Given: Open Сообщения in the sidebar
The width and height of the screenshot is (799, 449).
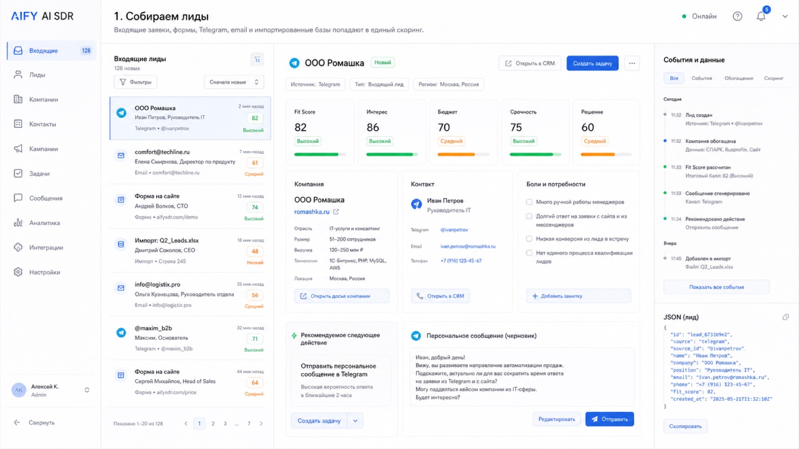Looking at the screenshot, I should pyautogui.click(x=45, y=198).
